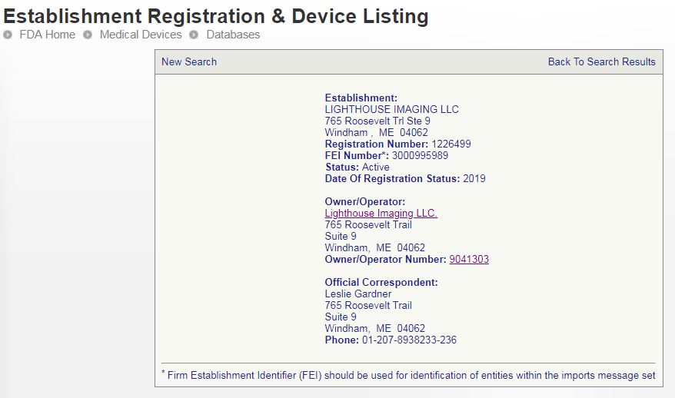Open the Lighthouse Imaging LLC. owner link
The height and width of the screenshot is (398, 675).
pos(381,213)
